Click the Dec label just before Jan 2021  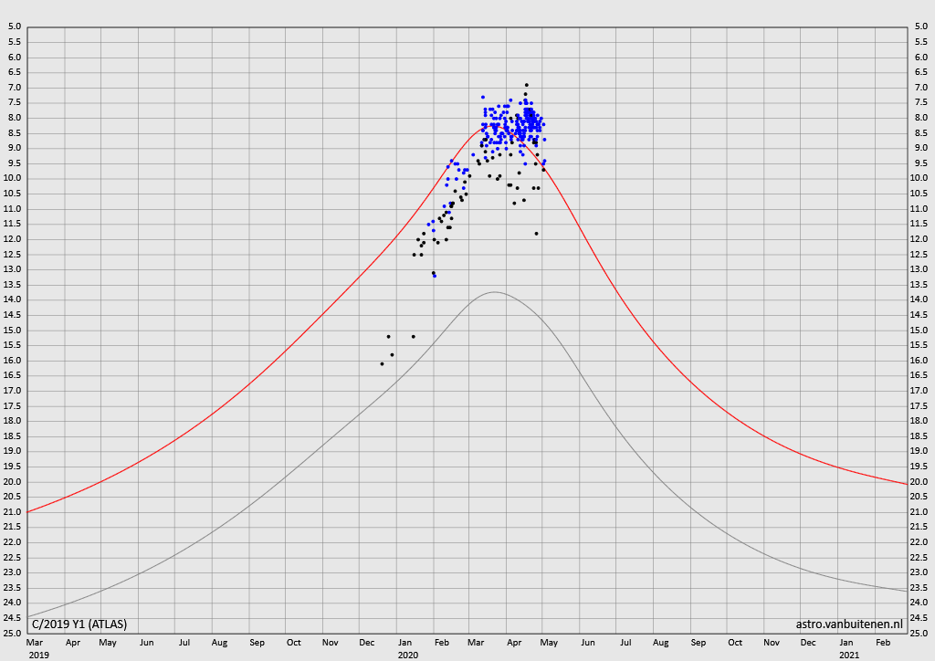(808, 643)
